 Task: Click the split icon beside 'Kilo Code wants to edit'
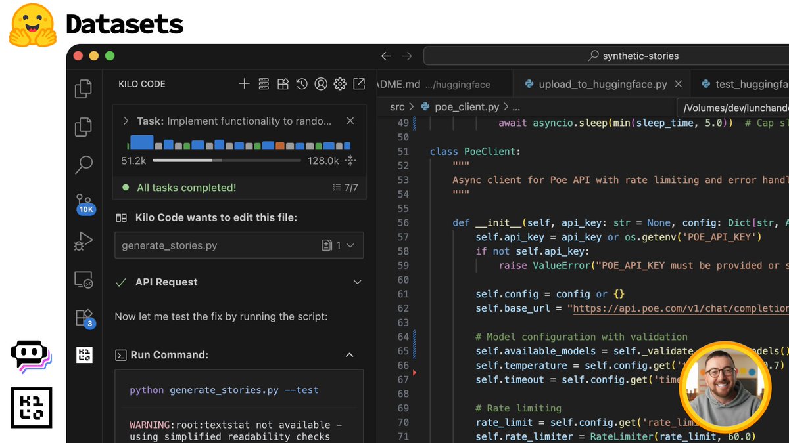(121, 218)
